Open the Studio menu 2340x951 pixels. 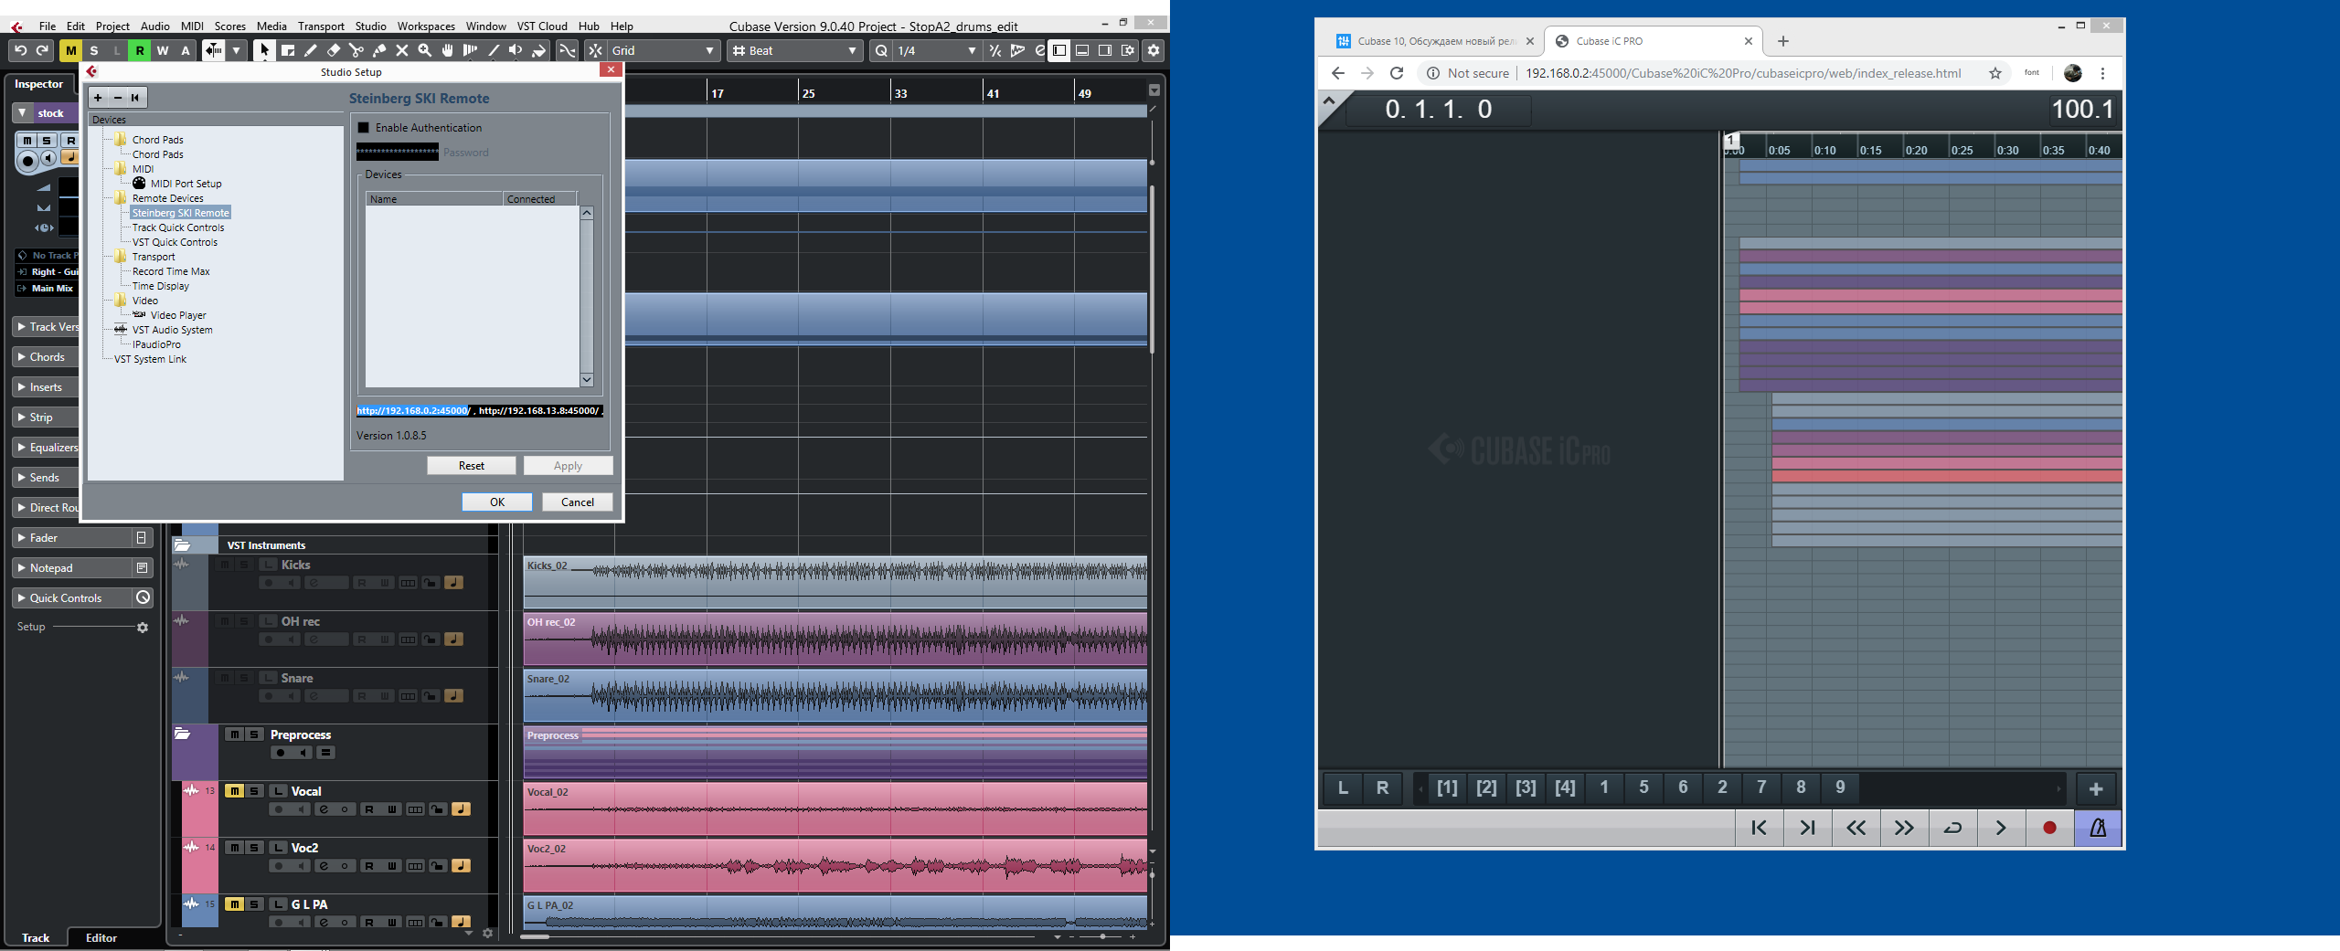click(x=370, y=26)
